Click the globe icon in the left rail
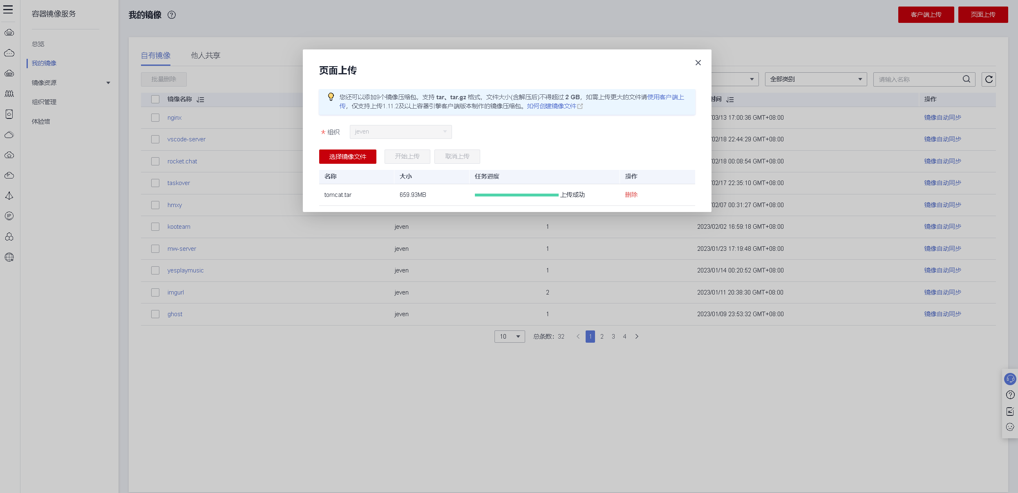Image resolution: width=1018 pixels, height=493 pixels. tap(9, 257)
